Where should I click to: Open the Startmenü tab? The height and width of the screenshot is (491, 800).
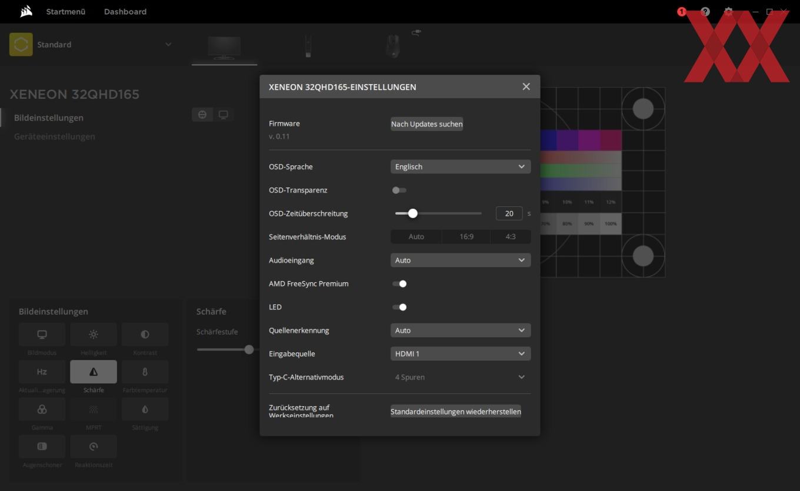66,11
